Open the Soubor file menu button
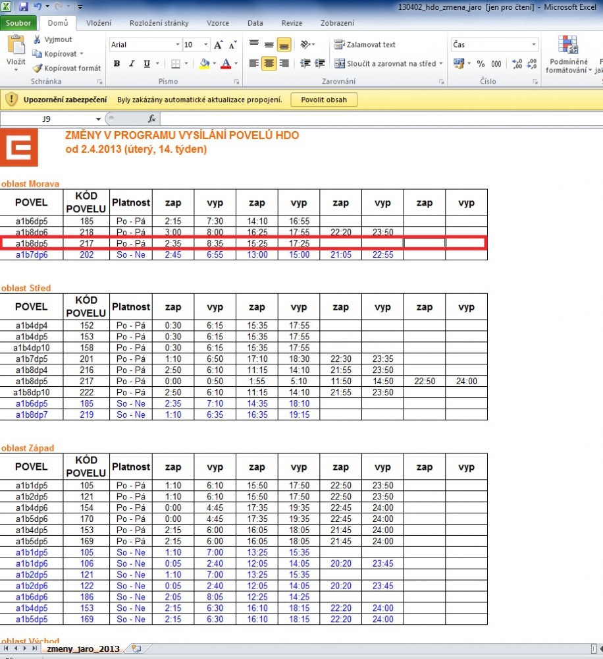Image resolution: width=603 pixels, height=659 pixels. [18, 23]
